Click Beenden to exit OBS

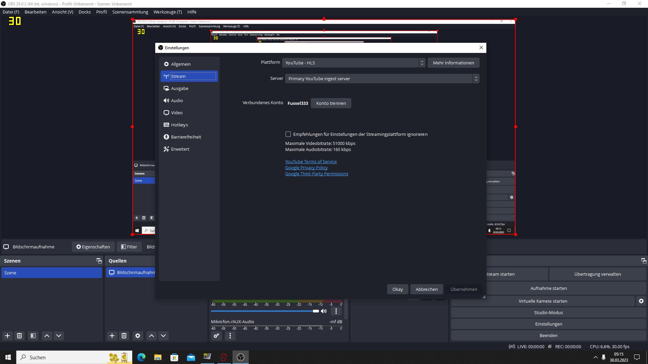click(x=548, y=335)
